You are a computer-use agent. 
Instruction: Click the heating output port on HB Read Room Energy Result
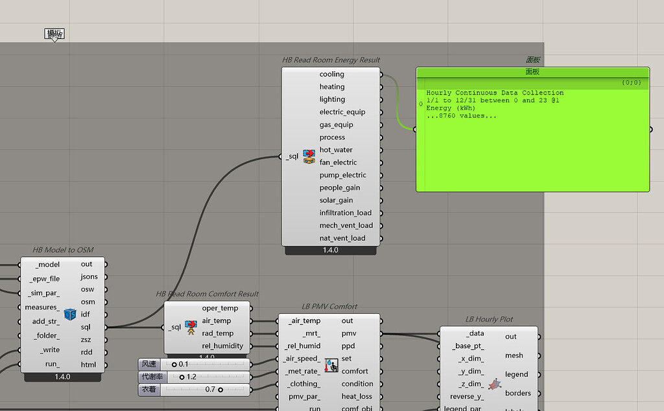point(380,87)
